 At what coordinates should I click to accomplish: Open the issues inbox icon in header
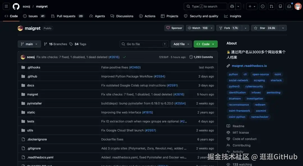point(263,6)
